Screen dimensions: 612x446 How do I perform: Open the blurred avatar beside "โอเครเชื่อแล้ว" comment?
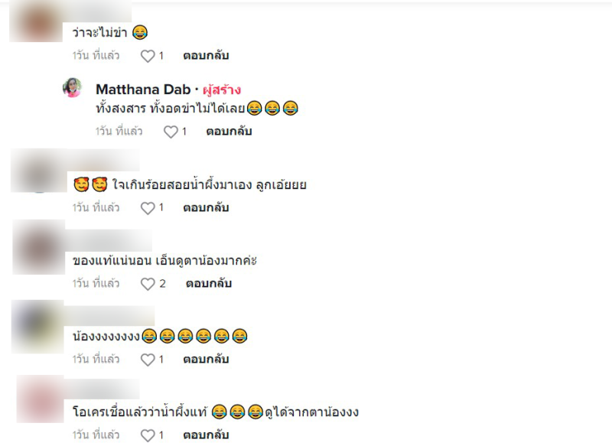tap(41, 399)
